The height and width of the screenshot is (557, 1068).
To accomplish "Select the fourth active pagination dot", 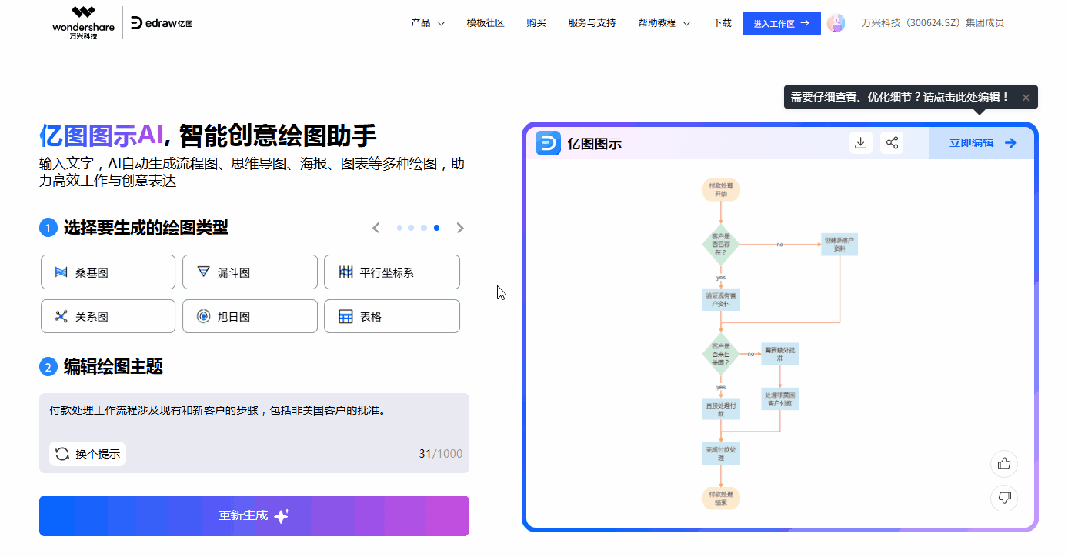I will tap(437, 228).
